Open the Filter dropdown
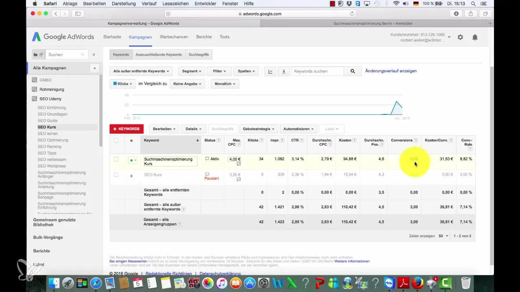This screenshot has width=520, height=292. 219,71
